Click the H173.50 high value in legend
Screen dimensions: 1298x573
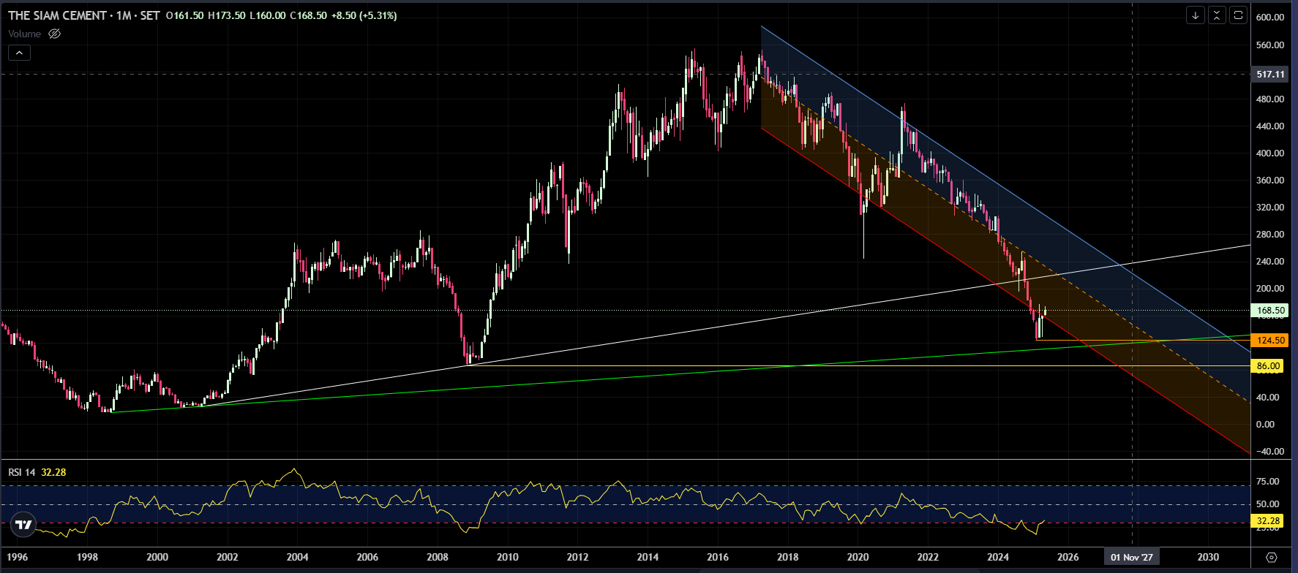click(x=226, y=15)
